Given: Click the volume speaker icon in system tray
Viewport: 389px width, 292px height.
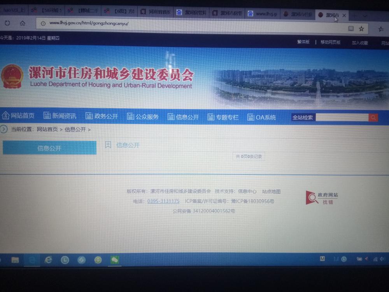Looking at the screenshot, I should [x=382, y=259].
